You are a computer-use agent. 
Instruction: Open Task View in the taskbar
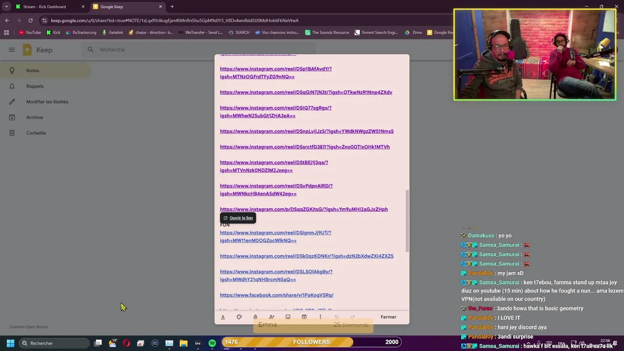point(98,343)
